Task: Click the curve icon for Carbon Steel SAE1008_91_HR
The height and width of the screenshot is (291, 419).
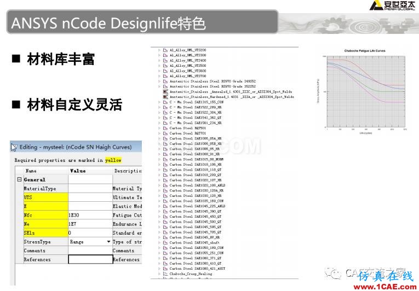Action: (x=165, y=154)
